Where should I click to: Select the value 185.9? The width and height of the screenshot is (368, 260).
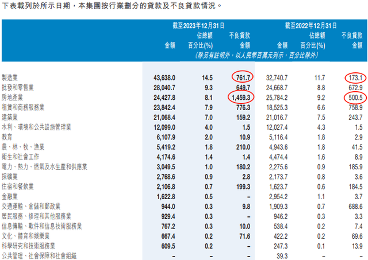(x=355, y=167)
